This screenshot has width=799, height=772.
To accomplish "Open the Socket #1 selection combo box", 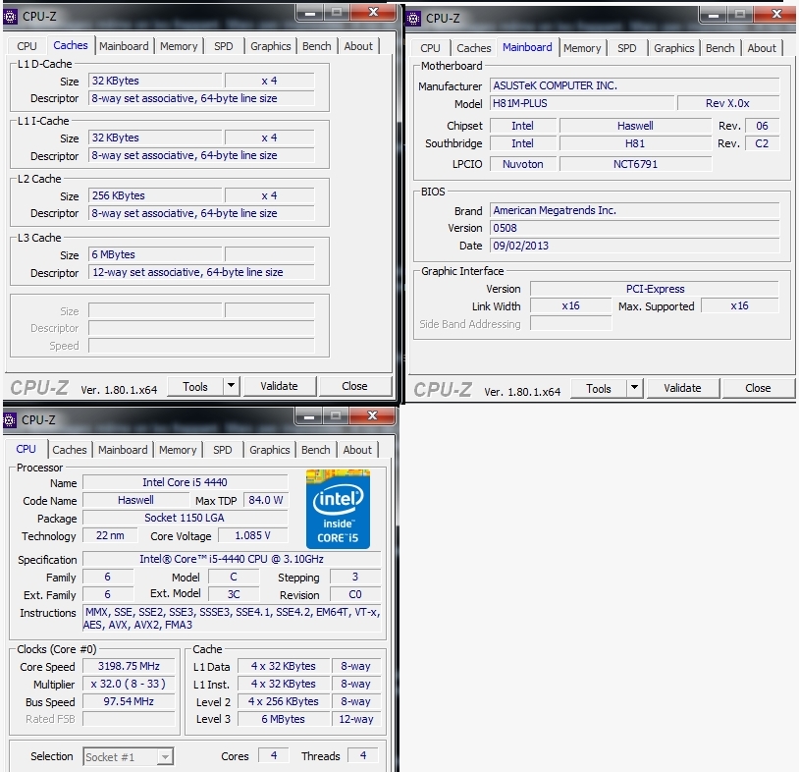I will [128, 756].
